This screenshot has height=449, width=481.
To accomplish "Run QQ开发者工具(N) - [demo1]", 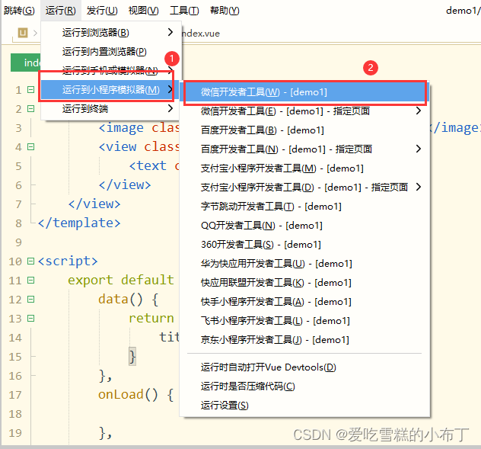I will (x=305, y=226).
